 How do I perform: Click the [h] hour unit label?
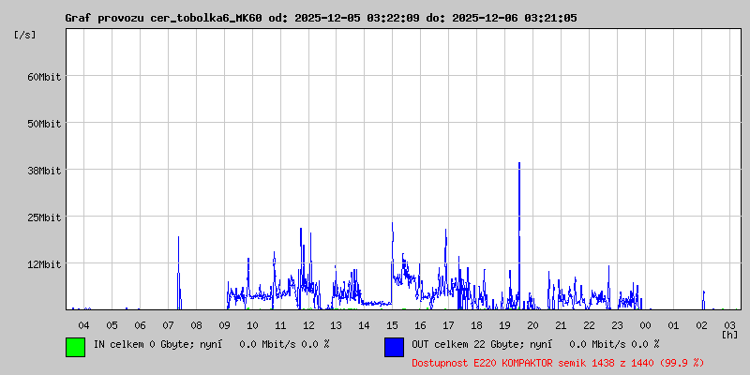coord(729,334)
